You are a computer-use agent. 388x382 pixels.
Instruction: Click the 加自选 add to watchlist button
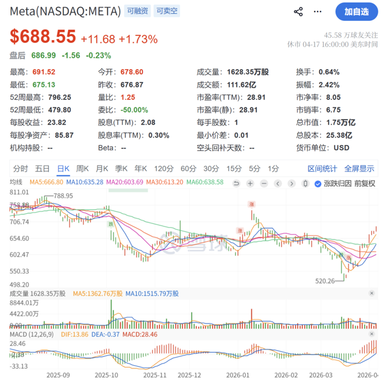click(356, 12)
